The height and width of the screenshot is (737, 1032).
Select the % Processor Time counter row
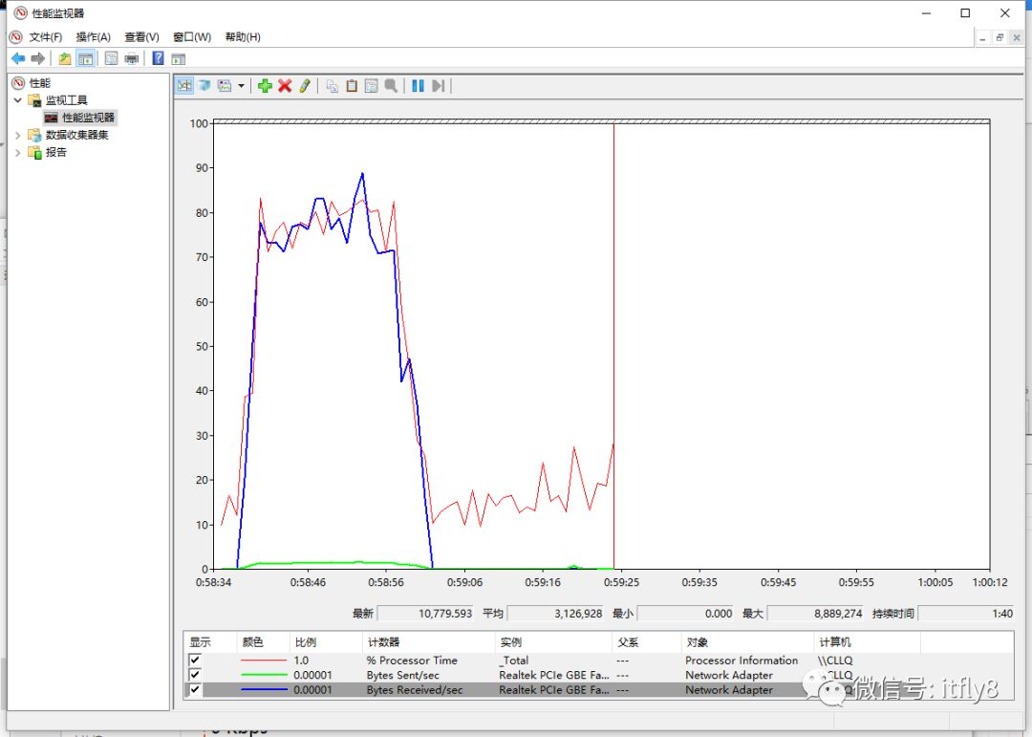tap(598, 660)
